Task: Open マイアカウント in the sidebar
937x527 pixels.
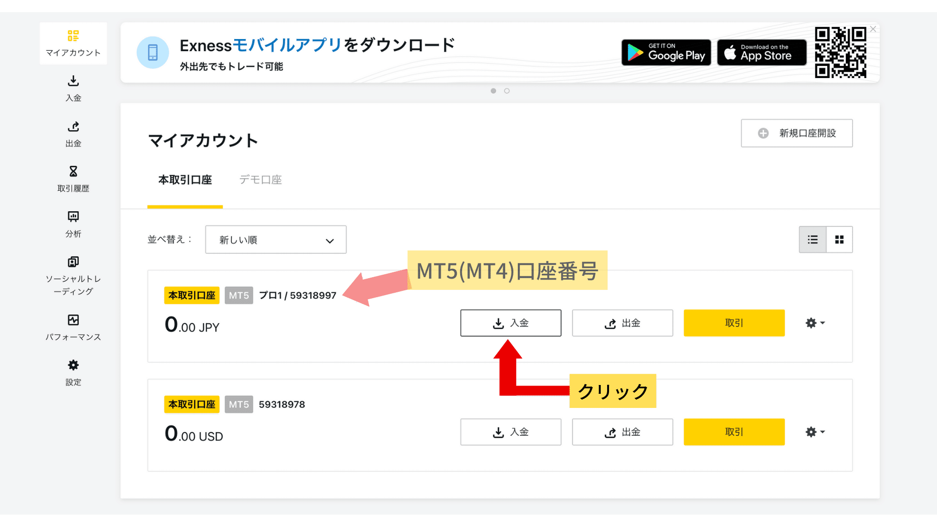Action: (73, 43)
